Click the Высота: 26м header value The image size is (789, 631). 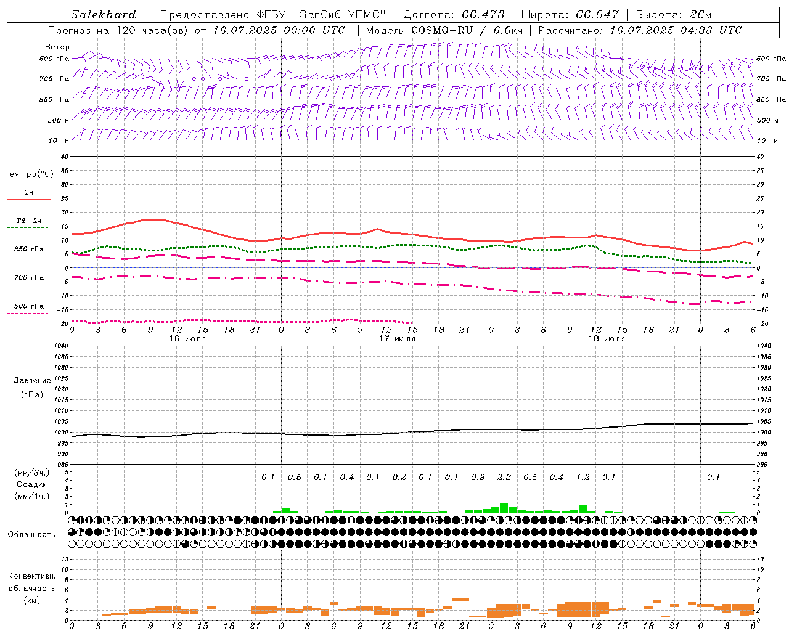674,15
